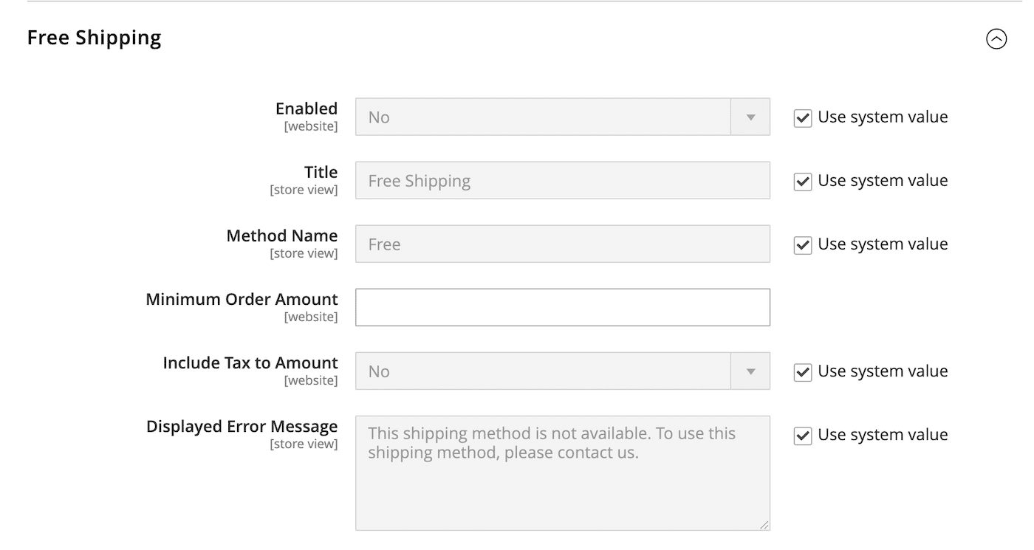This screenshot has width=1034, height=550.
Task: Click the Enabled dropdown arrow icon
Action: pos(751,117)
